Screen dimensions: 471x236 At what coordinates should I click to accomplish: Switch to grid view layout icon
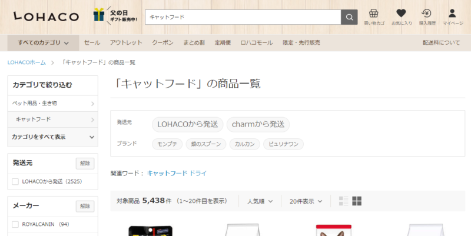[x=357, y=201]
